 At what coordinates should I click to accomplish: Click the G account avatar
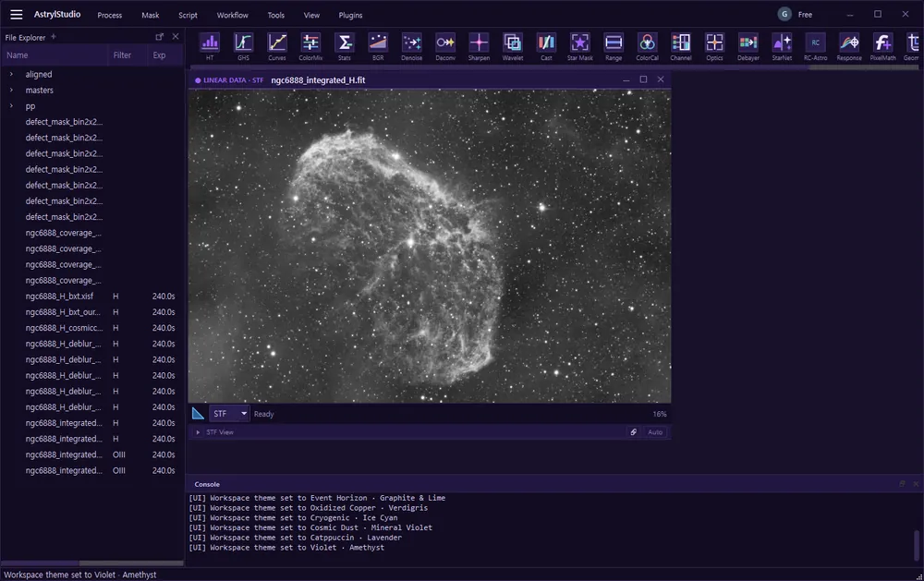[784, 15]
